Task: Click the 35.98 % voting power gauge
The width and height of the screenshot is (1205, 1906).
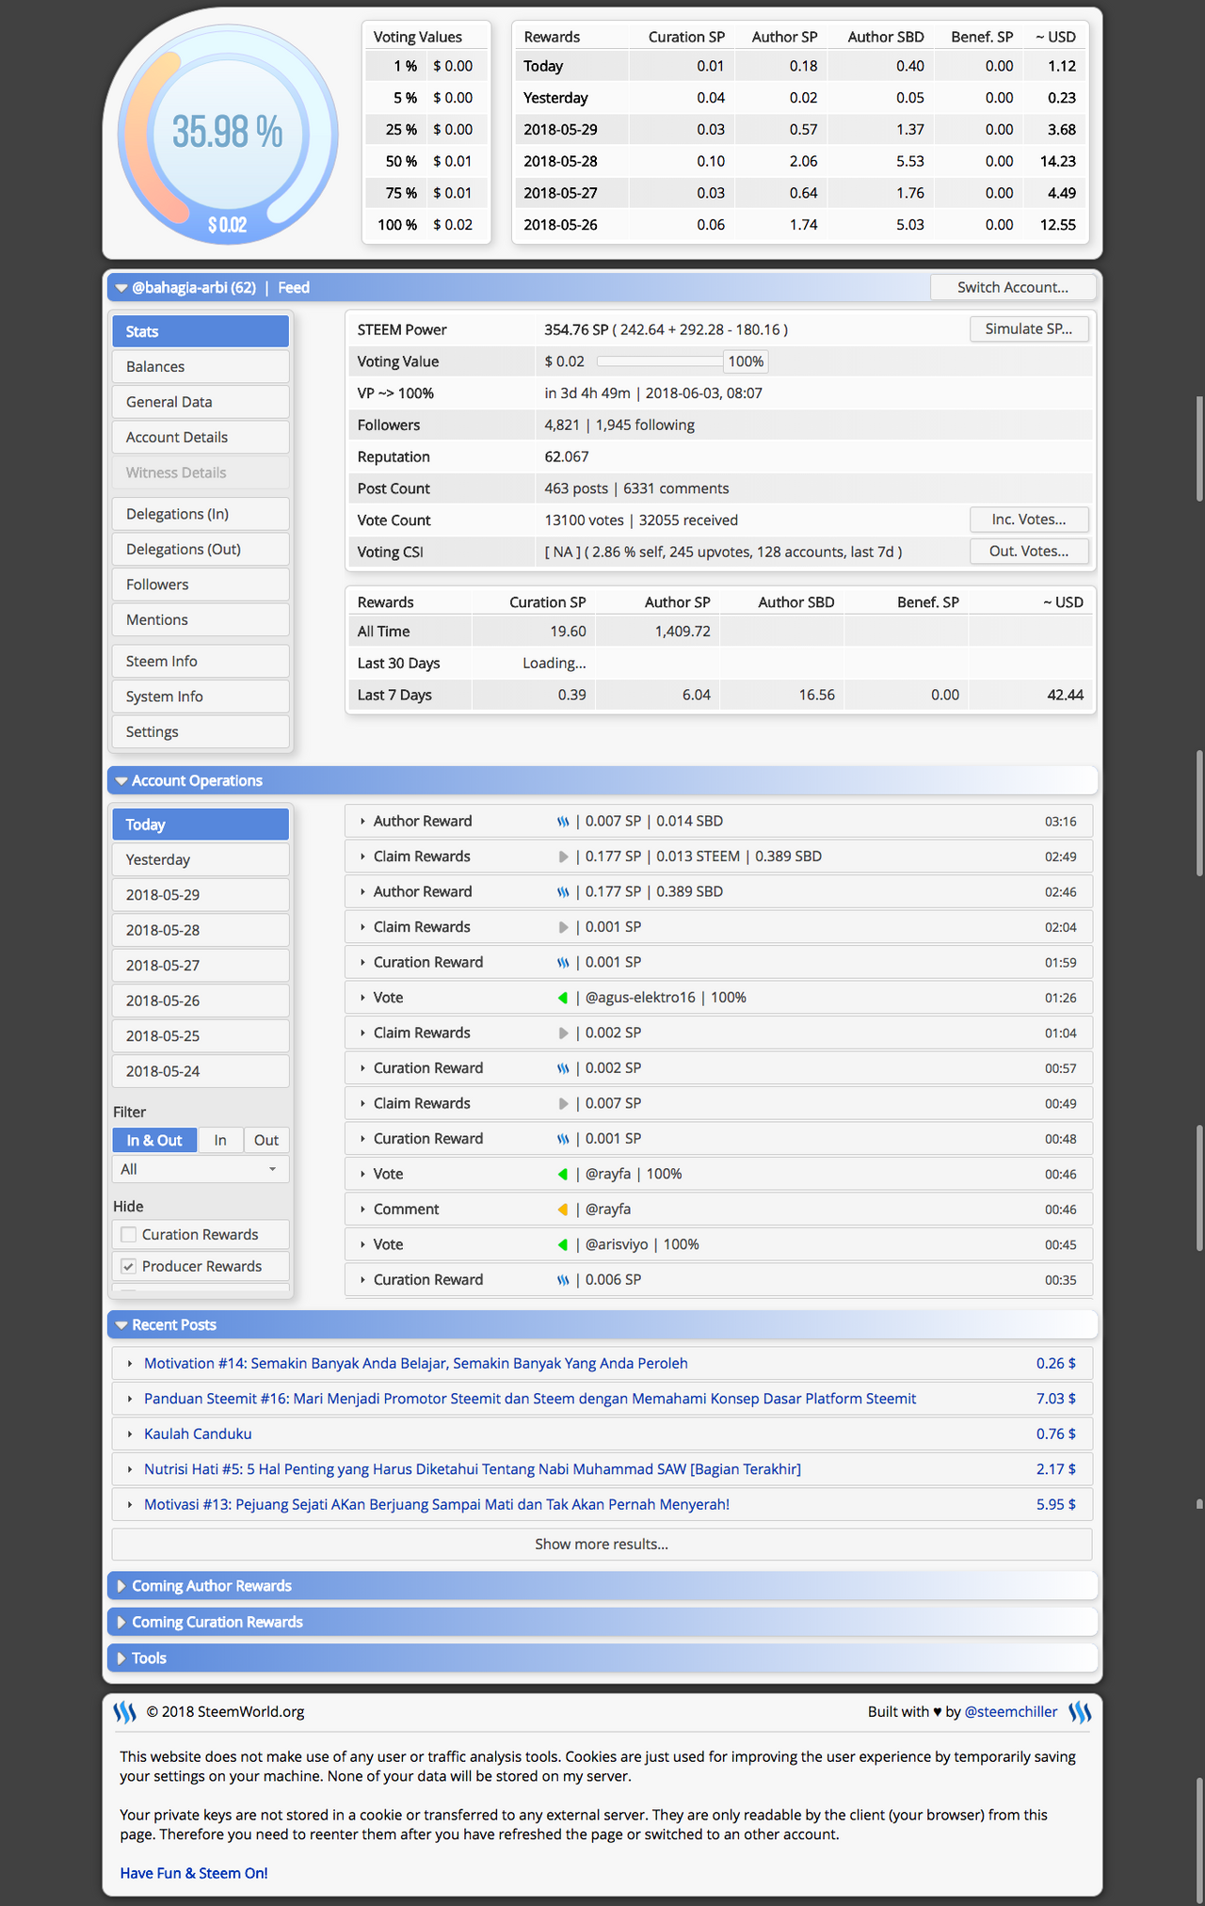Action: click(228, 135)
